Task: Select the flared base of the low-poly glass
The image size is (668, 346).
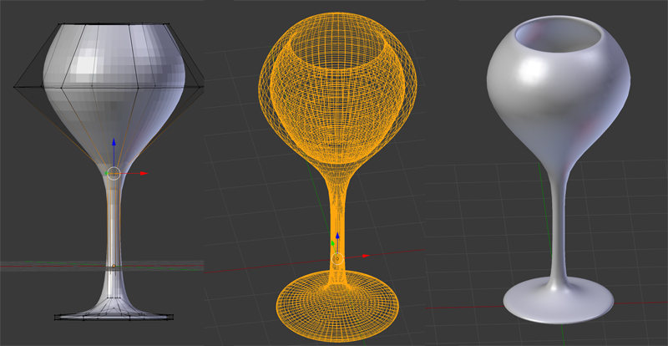Action: (114, 309)
